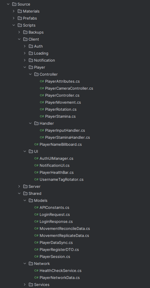
Task: Collapse the Handler folder arrow
Action: 30,123
